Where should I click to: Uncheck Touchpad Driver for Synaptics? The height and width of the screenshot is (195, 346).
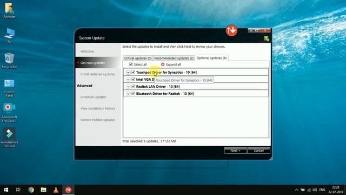[x=134, y=72]
